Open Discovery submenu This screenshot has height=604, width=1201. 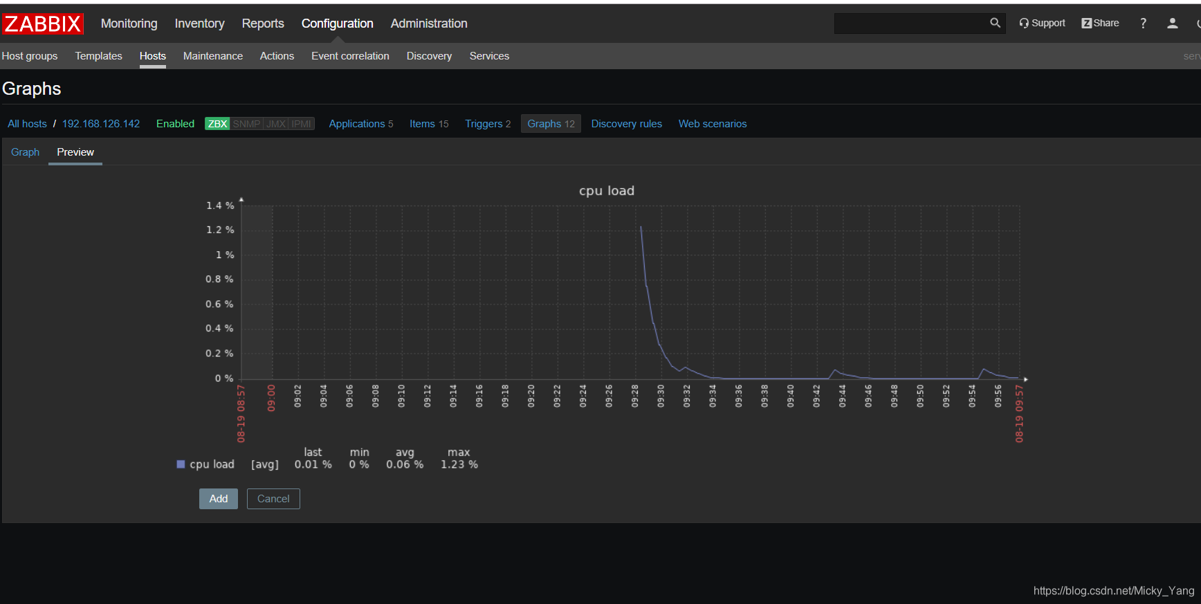tap(429, 56)
